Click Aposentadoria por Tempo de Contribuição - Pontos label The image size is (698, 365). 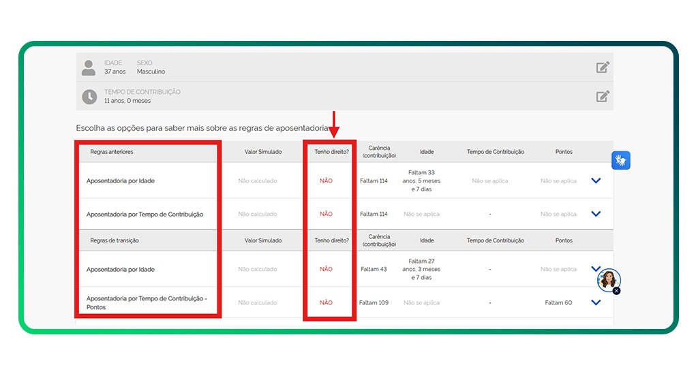click(147, 302)
